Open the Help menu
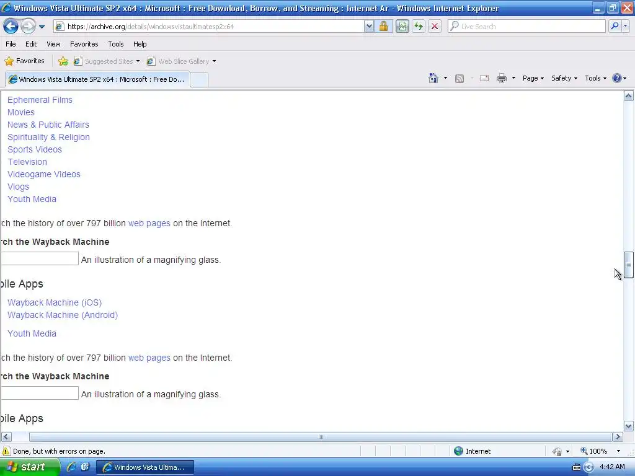 (x=140, y=44)
